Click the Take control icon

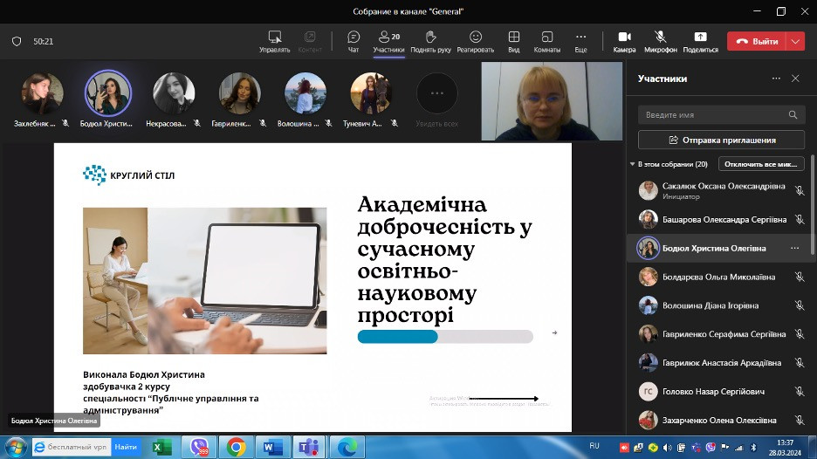coord(275,38)
